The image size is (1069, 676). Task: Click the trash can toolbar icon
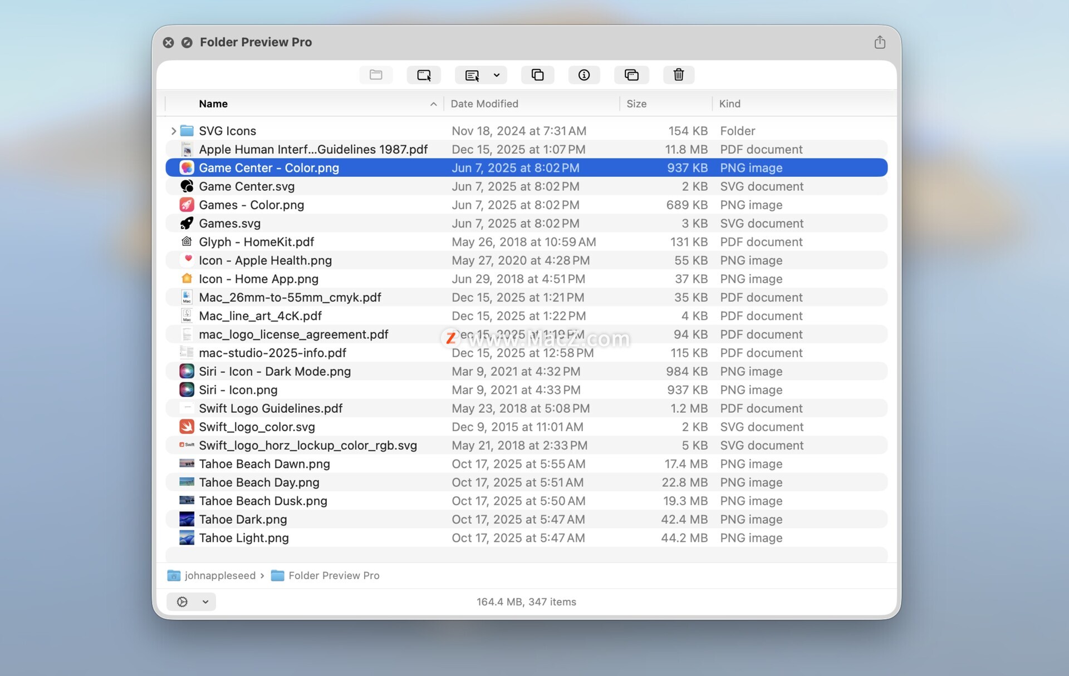tap(679, 75)
